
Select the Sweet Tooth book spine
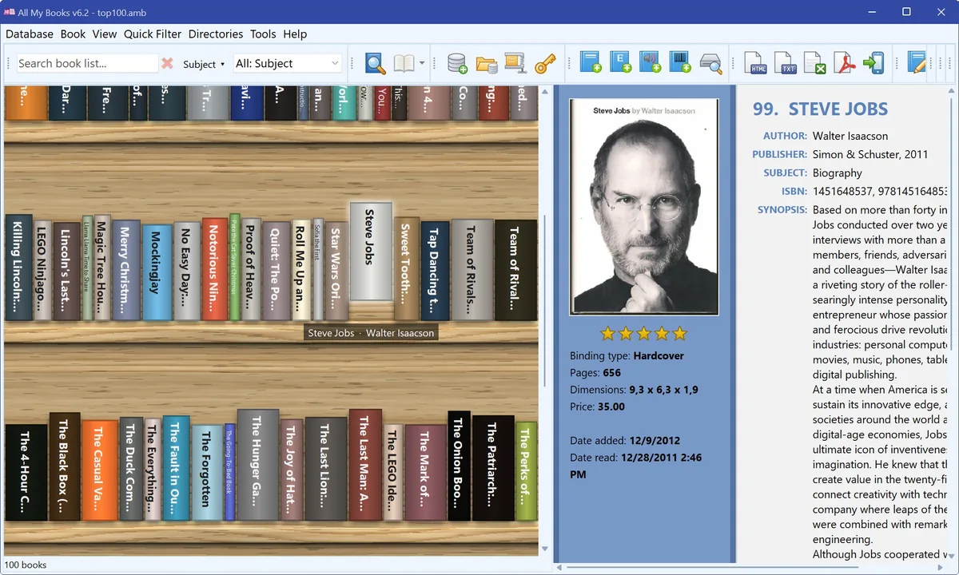coord(406,269)
